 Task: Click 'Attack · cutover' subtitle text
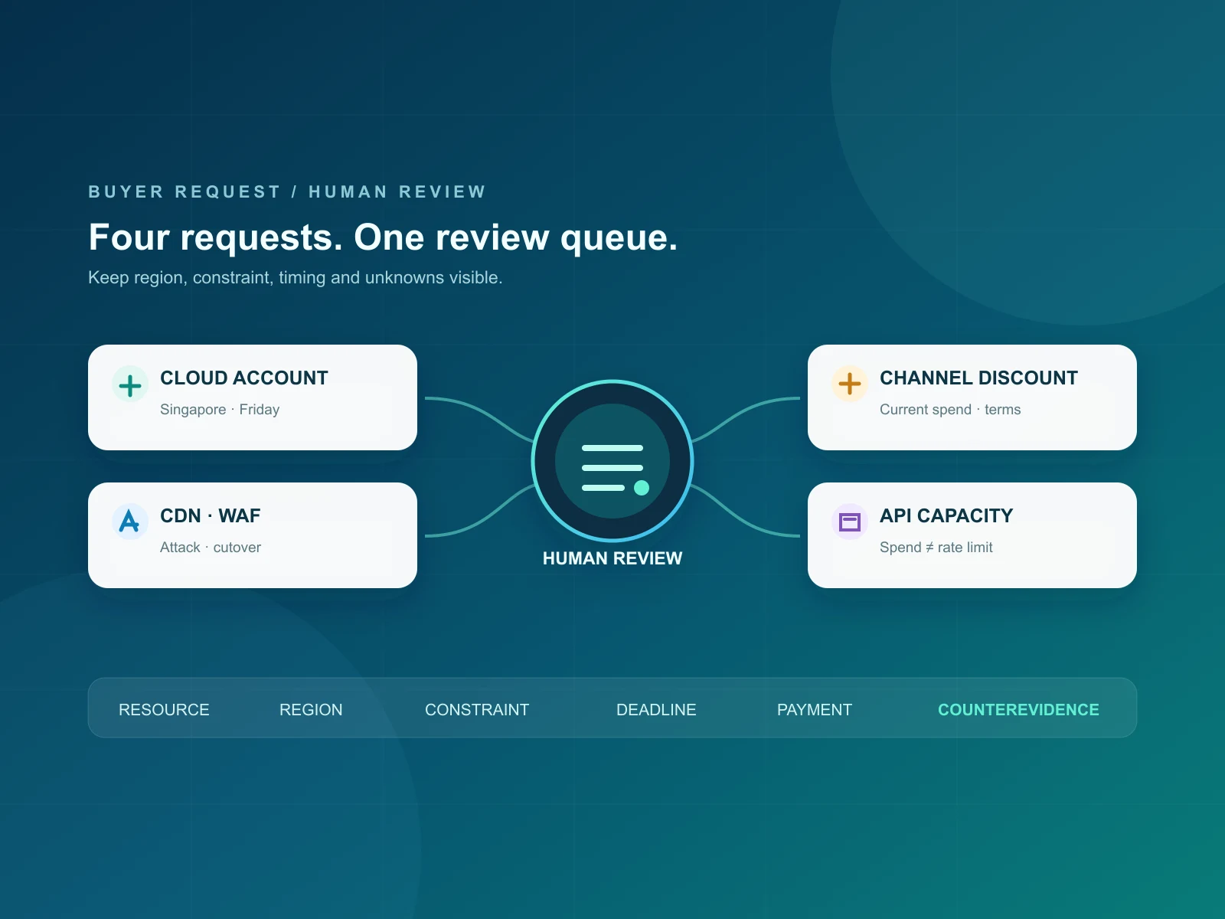coord(211,548)
